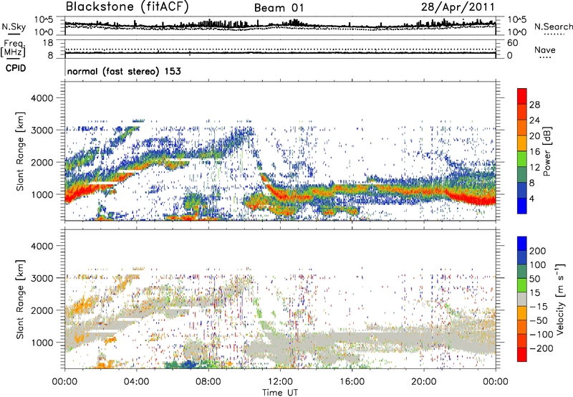
Task: Click the '24' tick on the Power colorbar
Action: [534, 120]
